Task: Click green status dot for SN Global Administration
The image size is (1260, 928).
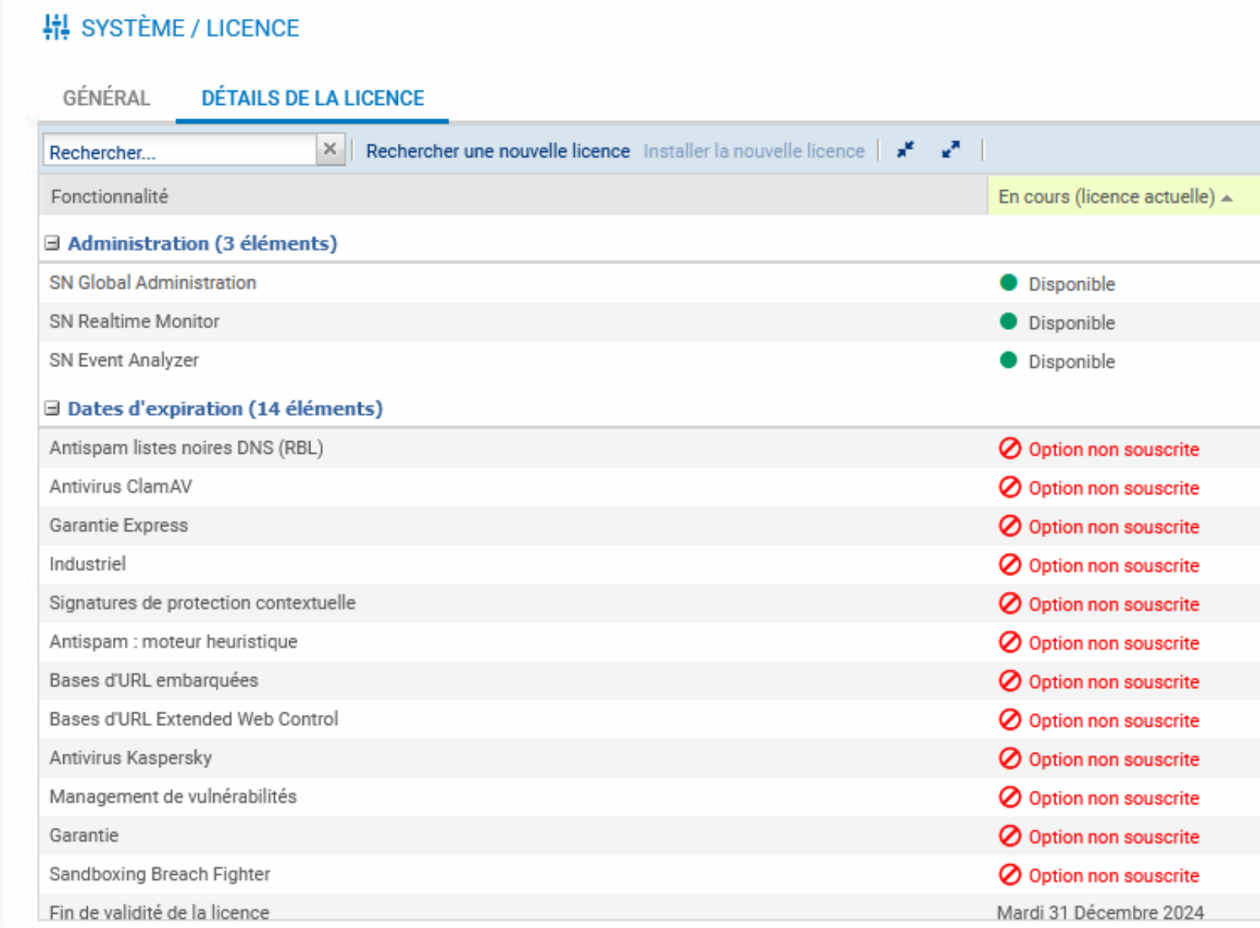Action: point(1008,283)
